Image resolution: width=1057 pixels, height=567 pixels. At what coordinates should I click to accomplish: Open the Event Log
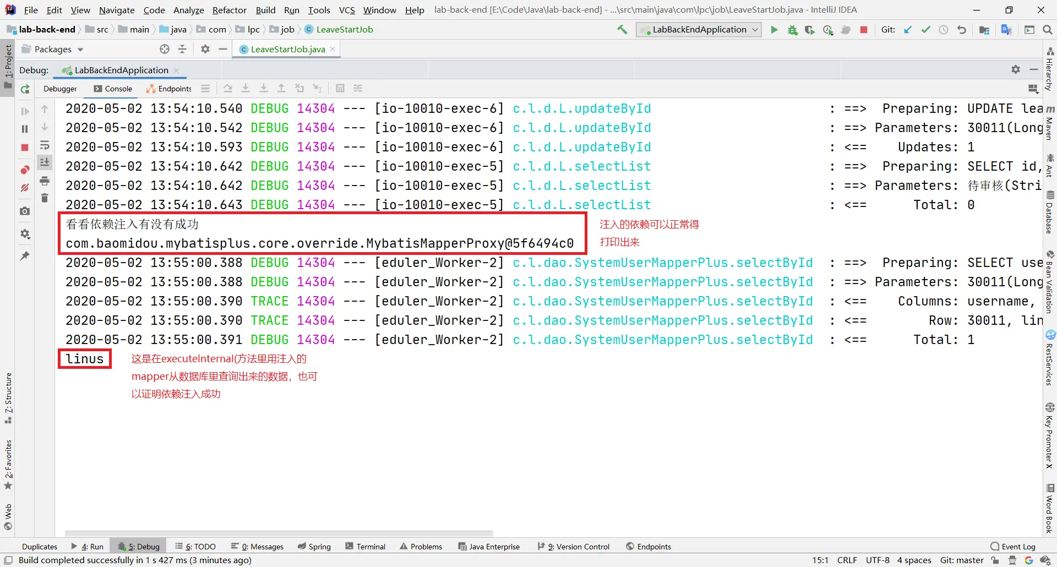1013,546
